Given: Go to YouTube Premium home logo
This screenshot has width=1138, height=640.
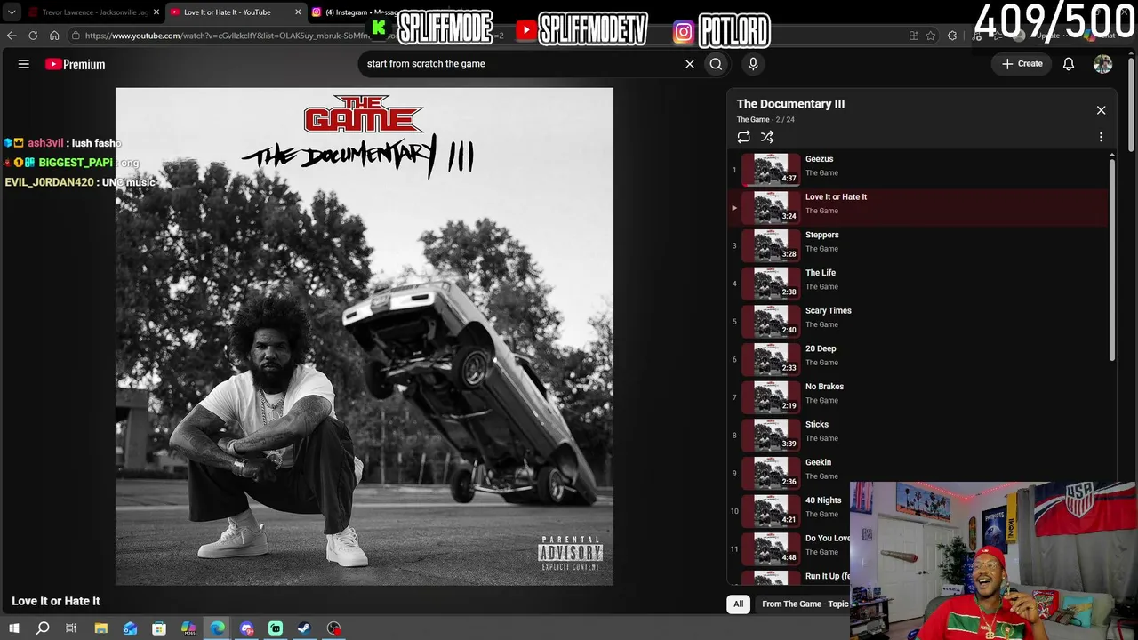Looking at the screenshot, I should 76,64.
